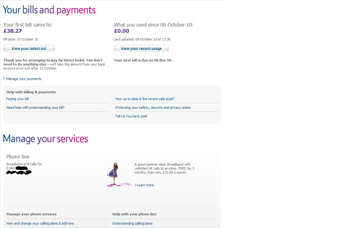The width and height of the screenshot is (356, 228).
Task: Open View and change your calling plans & add-ons
Action: [x=40, y=223]
